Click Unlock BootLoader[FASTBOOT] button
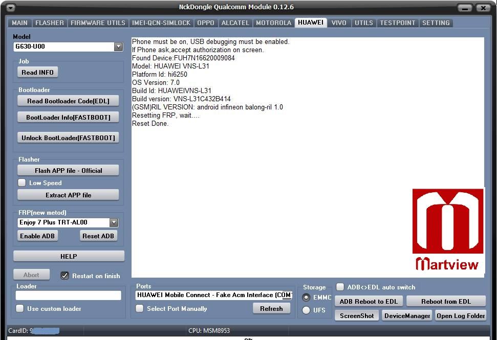 (68, 138)
